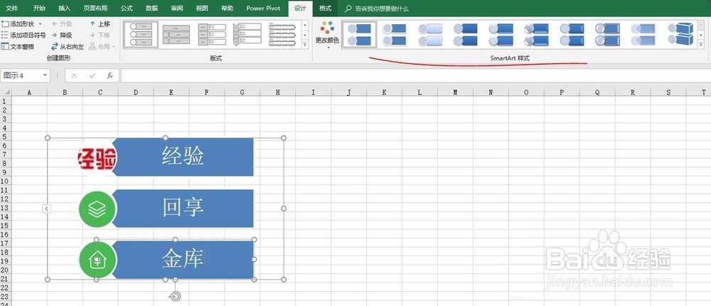Screen dimensions: 711x306
Task: Apply the fifth SmartArt style thumbnail
Action: point(501,34)
